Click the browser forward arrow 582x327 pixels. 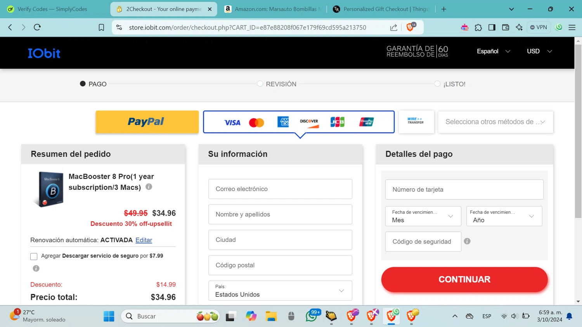(24, 27)
